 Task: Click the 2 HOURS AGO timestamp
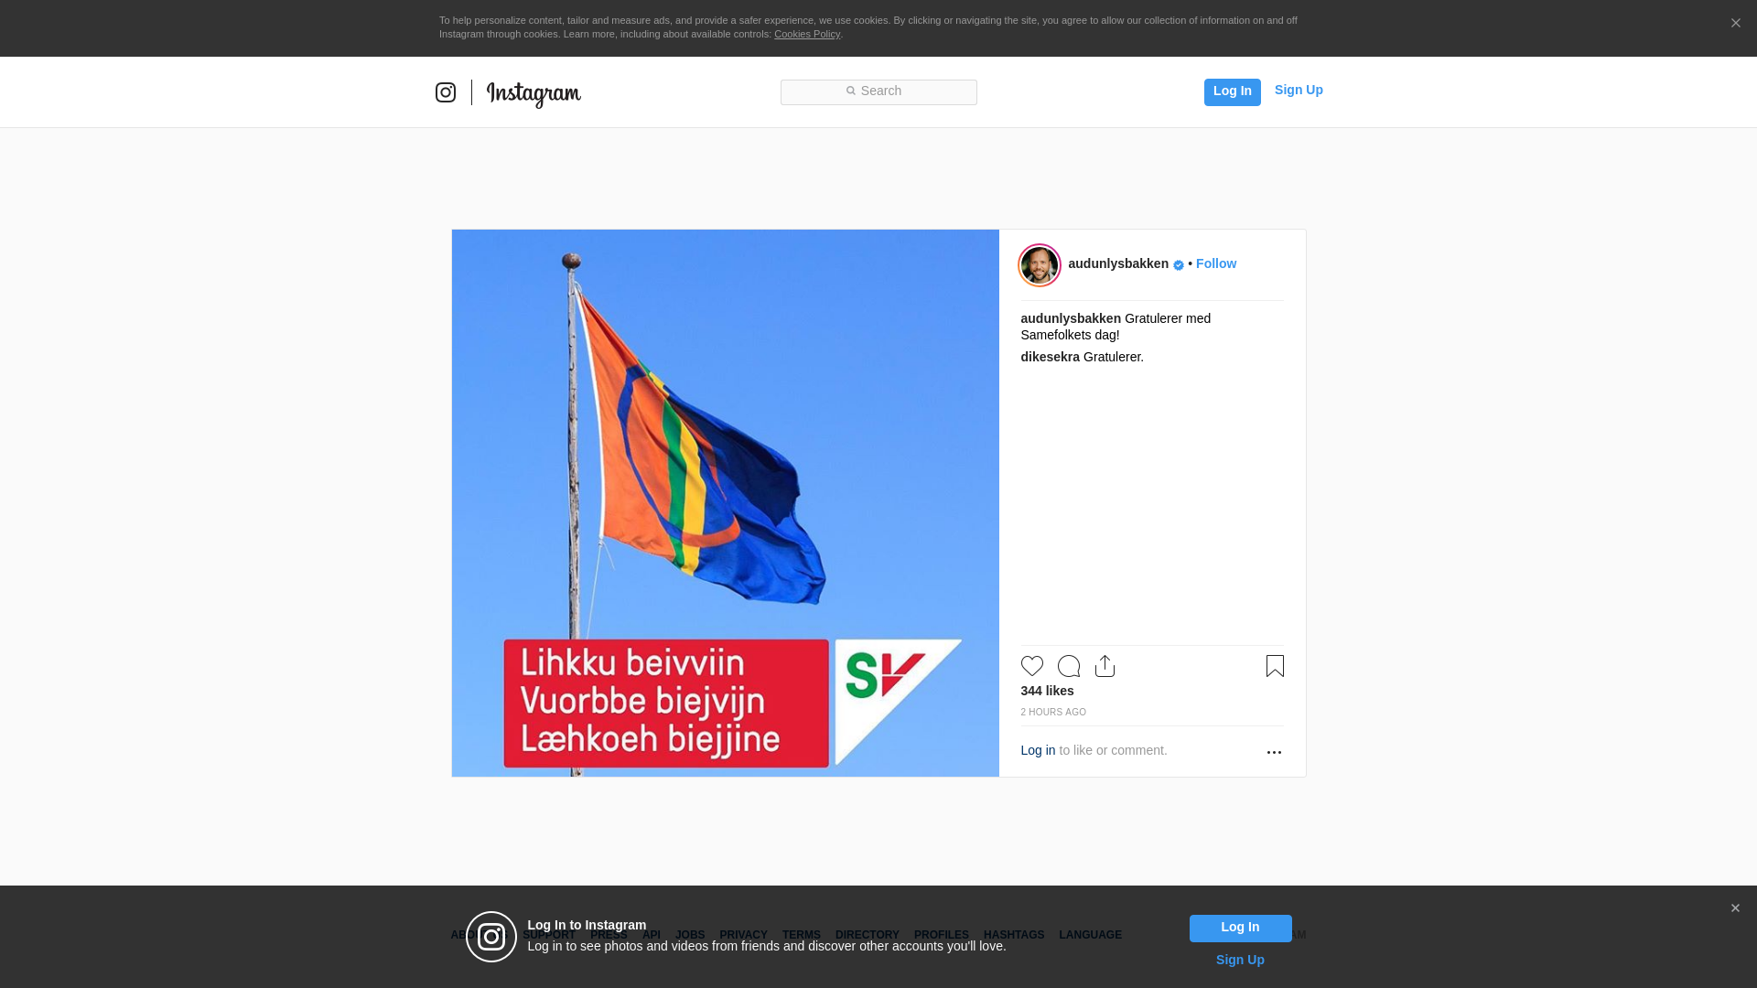(1053, 712)
